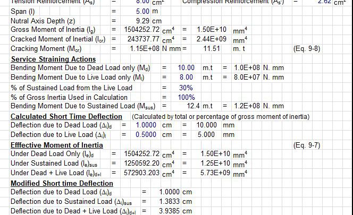This screenshot has width=353, height=215.
Task: Select the Span (l) label cell
Action: coord(22,12)
